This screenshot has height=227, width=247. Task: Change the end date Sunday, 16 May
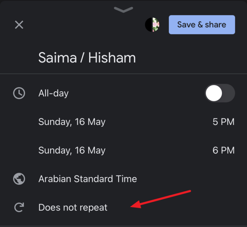pyautogui.click(x=72, y=150)
